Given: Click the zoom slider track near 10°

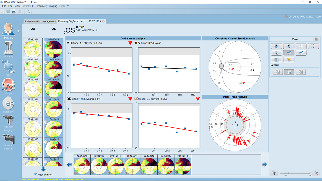Looking at the screenshot, I should click(286, 173).
